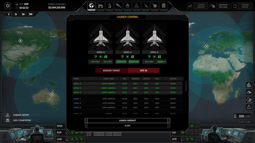255x143 pixels.
Task: Open the Funding Report top button
Action: pyautogui.click(x=242, y=6)
